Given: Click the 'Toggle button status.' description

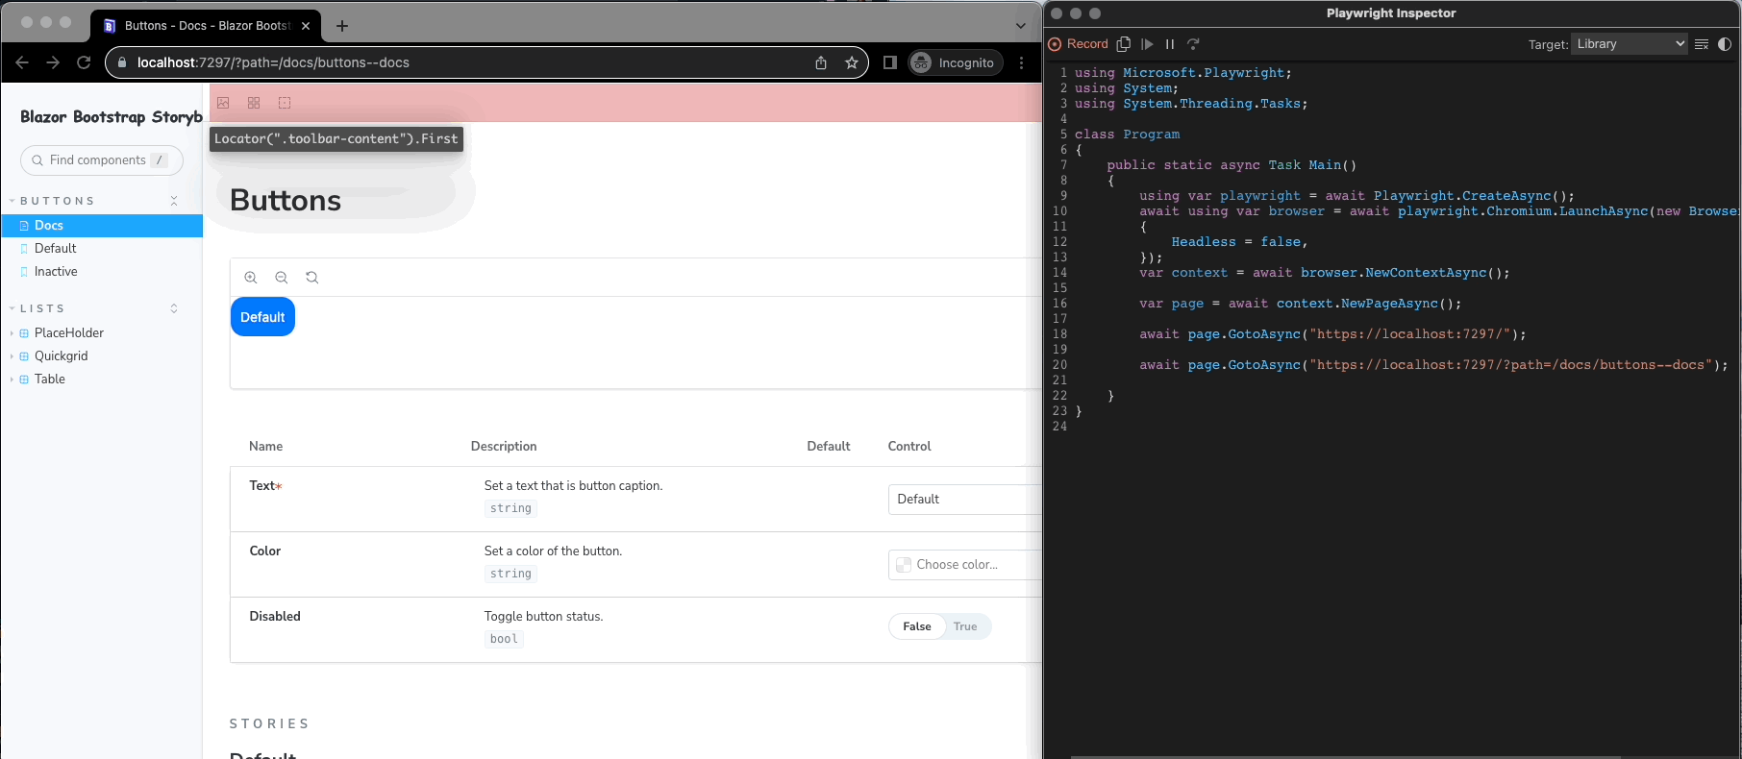Looking at the screenshot, I should click(x=544, y=617).
